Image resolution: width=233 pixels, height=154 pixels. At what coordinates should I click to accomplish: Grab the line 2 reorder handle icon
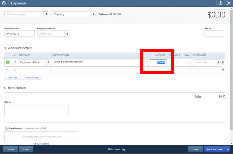7,70
